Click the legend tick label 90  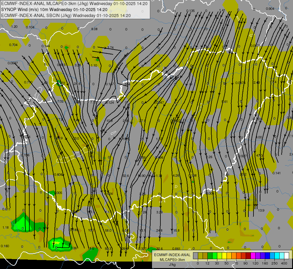click(x=245, y=263)
